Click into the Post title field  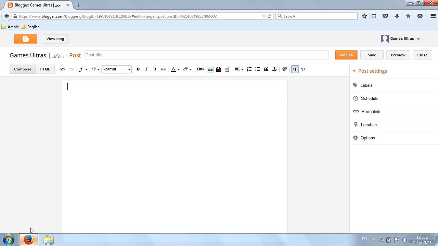[x=206, y=55]
